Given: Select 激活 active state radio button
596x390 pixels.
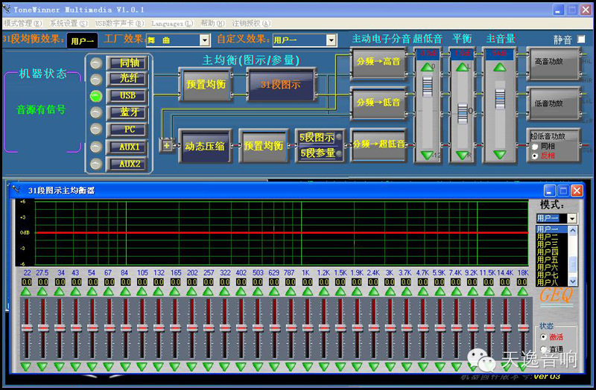Looking at the screenshot, I should (x=544, y=337).
